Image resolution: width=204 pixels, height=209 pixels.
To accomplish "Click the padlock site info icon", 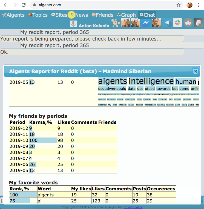I will (x=35, y=5).
